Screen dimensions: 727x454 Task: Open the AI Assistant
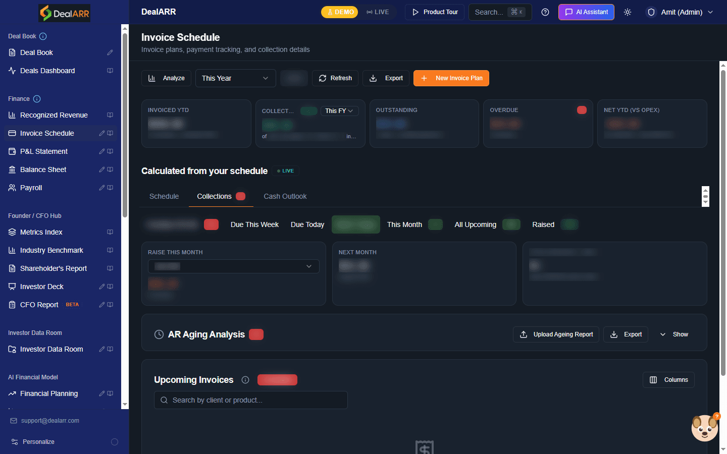586,12
